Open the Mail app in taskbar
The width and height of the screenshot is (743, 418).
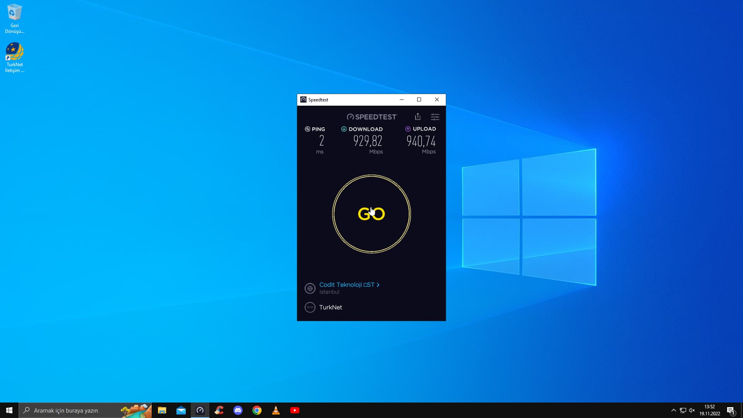point(181,410)
